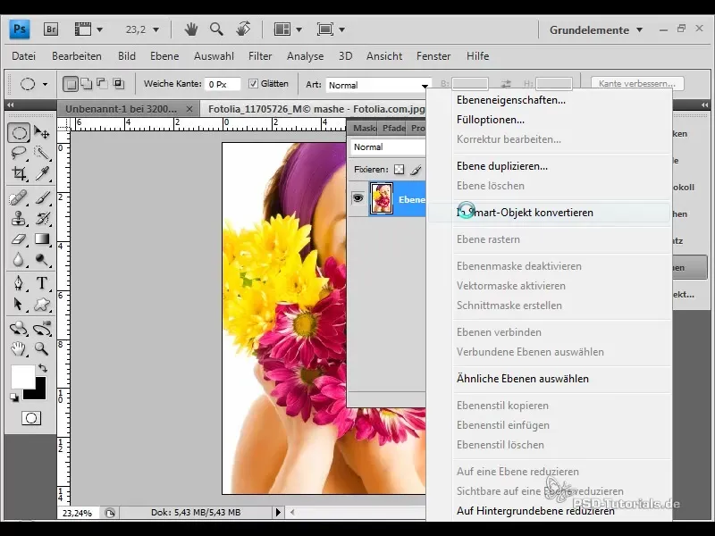
Task: Toggle the Glätten checkbox
Action: coord(253,84)
